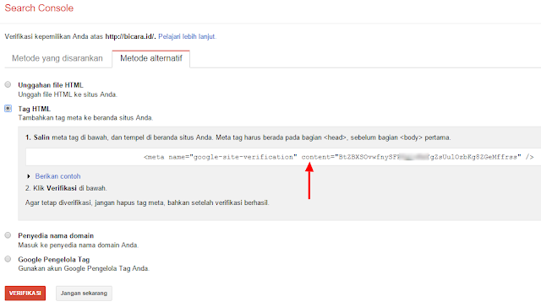541x307 pixels.
Task: Open the Berikan contoh link
Action: point(57,176)
